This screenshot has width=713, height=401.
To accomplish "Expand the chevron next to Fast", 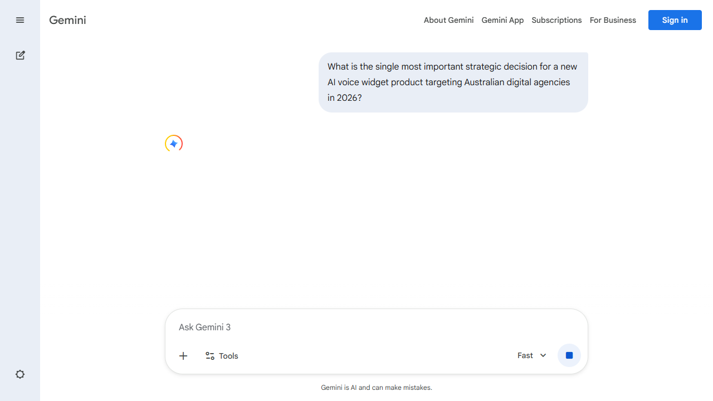I will (x=543, y=355).
